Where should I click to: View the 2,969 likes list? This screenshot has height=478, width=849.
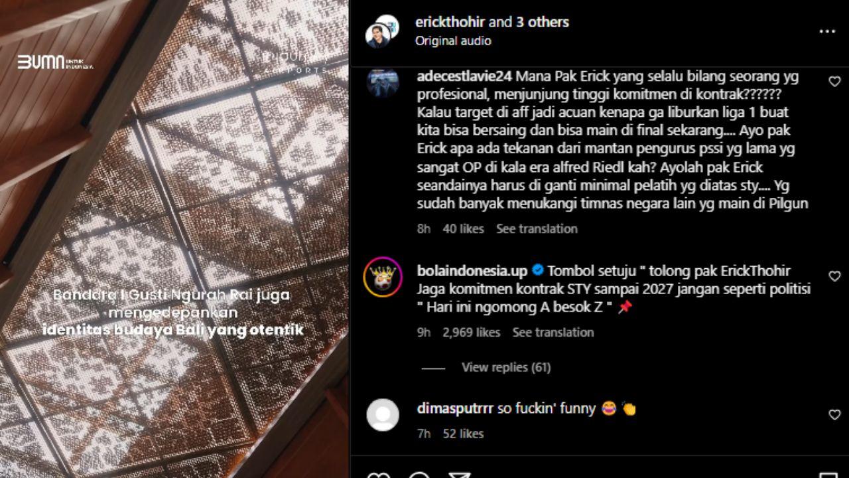coord(471,332)
